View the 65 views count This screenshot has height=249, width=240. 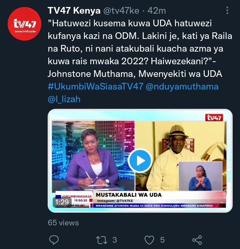pos(63,223)
